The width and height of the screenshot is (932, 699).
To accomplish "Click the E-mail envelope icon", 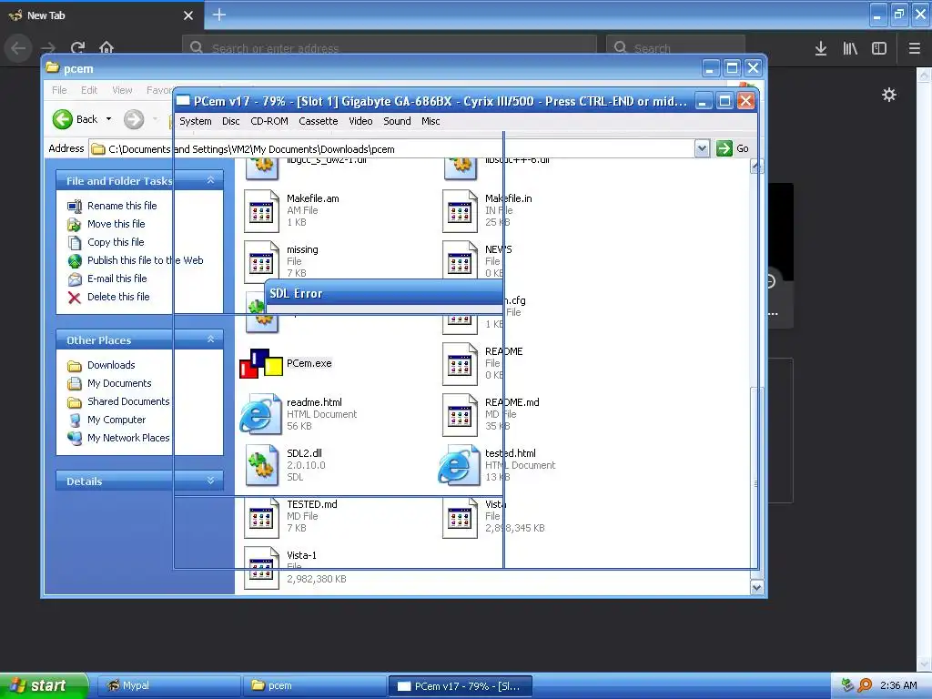I will [75, 279].
